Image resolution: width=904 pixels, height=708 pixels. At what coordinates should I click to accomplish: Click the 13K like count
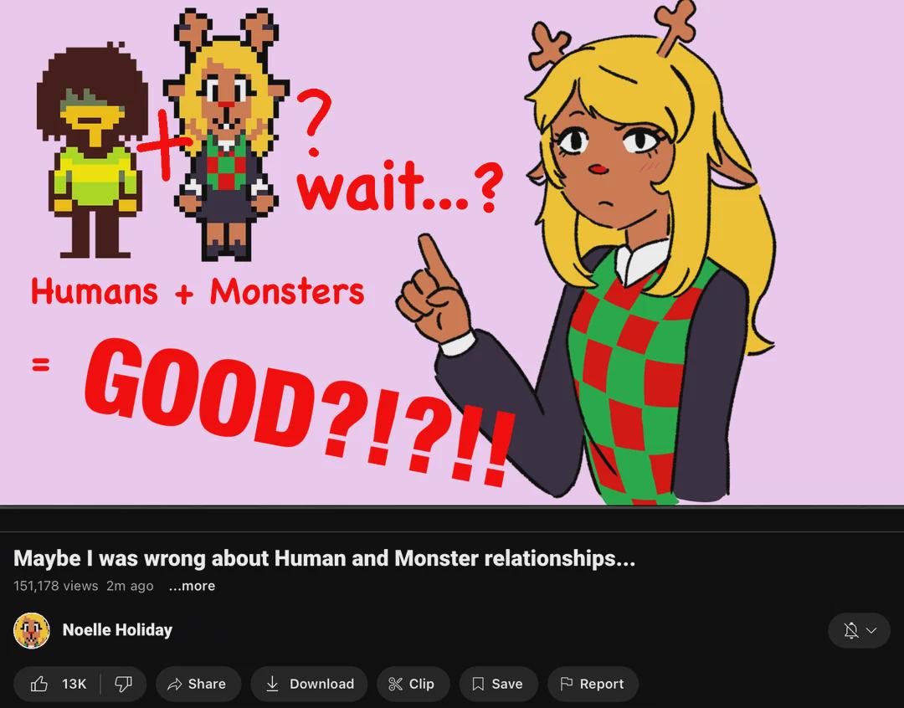coord(74,684)
